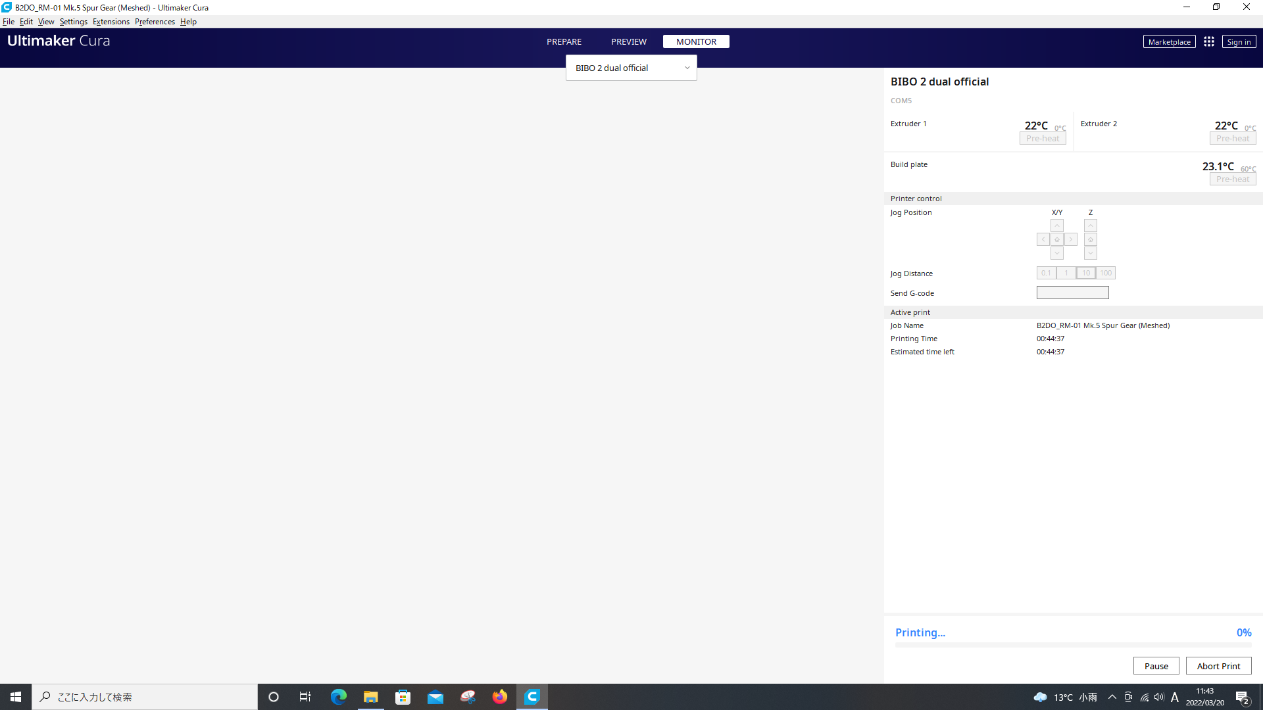Switch to PREVIEW tab

629,41
